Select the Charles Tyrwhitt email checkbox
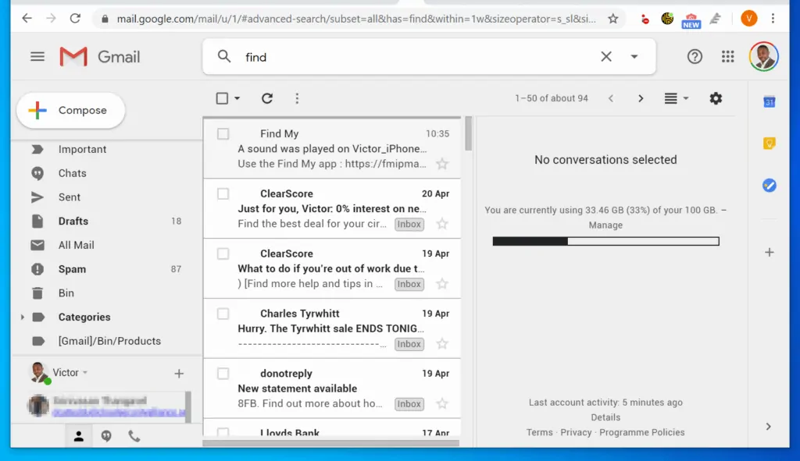Screen dimensions: 800x461 click(223, 314)
